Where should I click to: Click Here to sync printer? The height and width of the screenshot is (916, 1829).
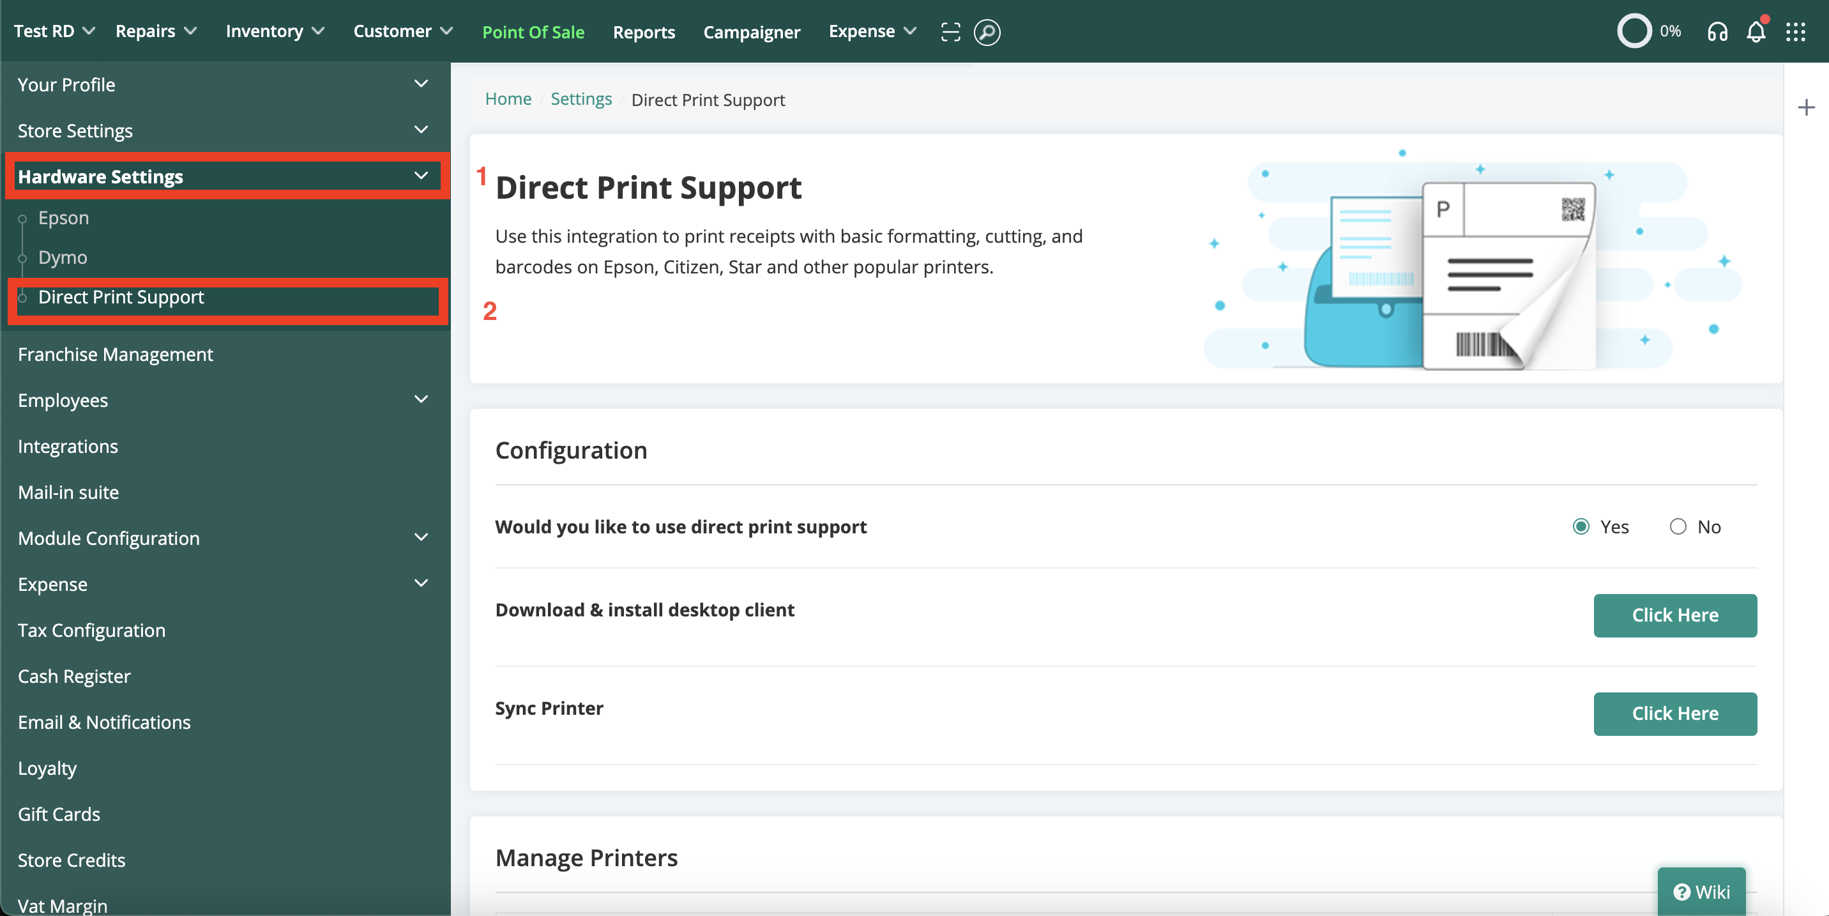[1674, 713]
